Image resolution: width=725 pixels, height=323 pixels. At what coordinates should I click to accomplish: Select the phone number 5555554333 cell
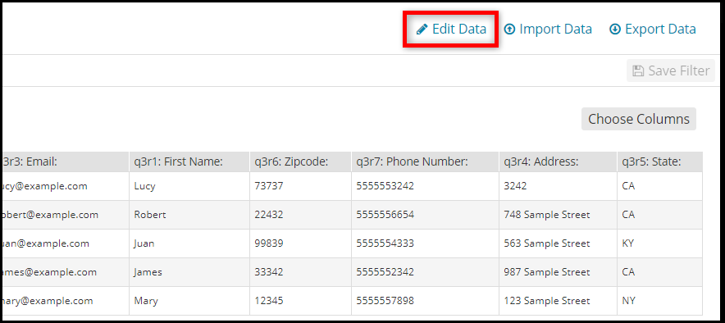(426, 243)
